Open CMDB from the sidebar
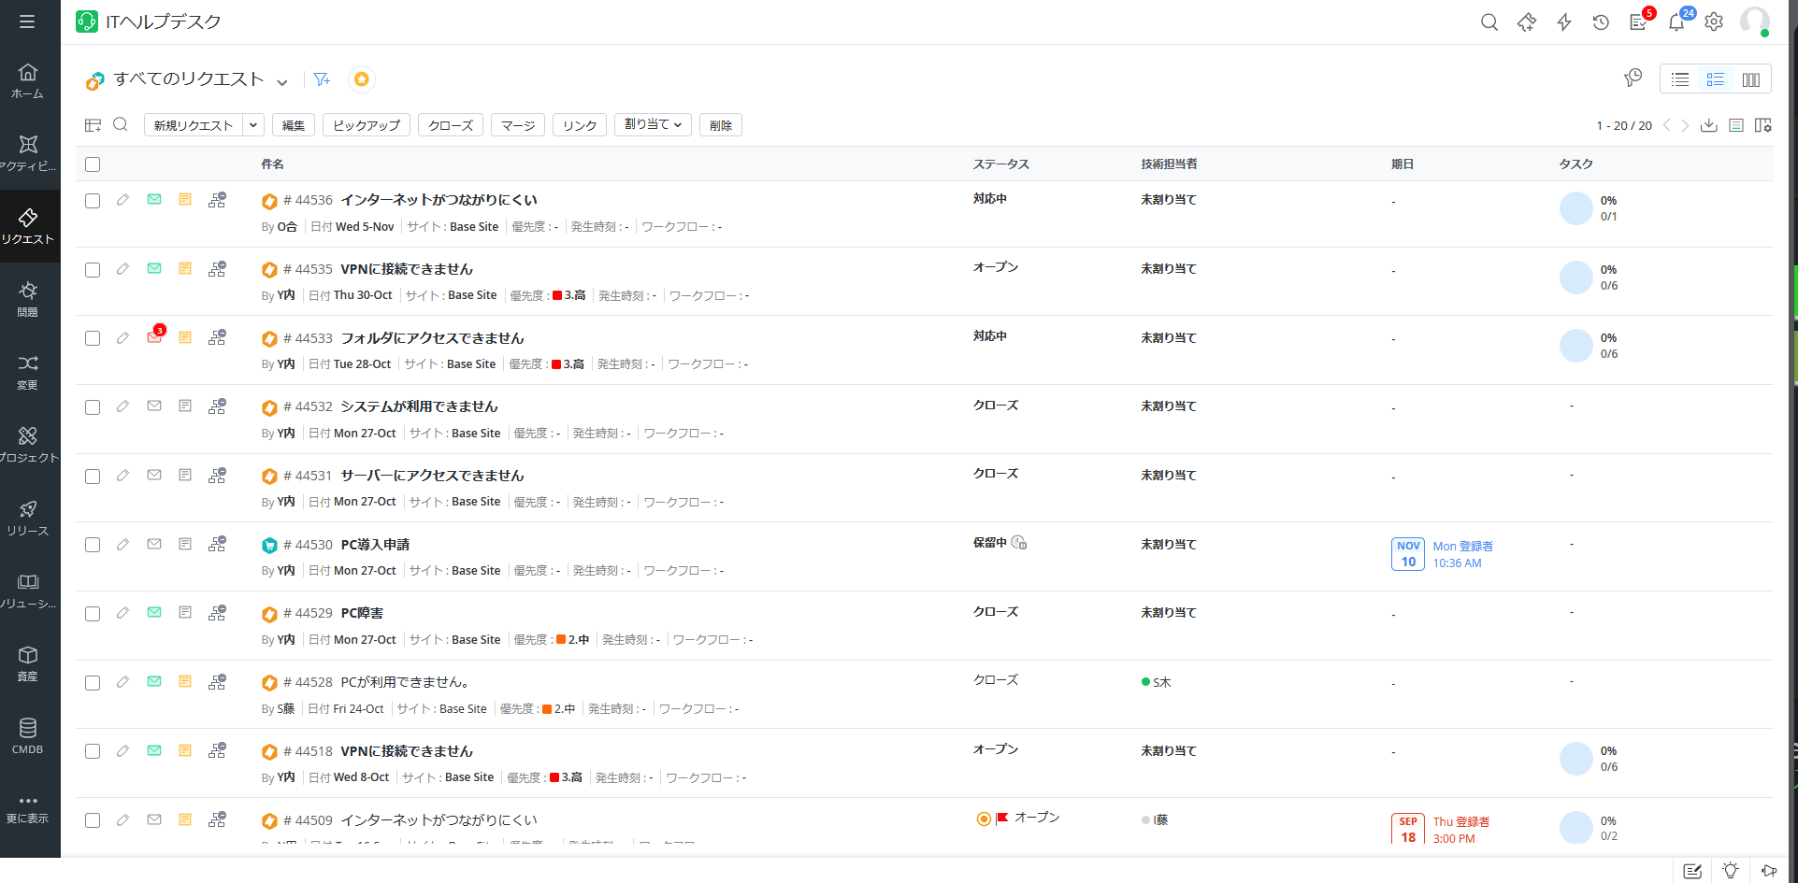Image resolution: width=1798 pixels, height=883 pixels. [28, 735]
